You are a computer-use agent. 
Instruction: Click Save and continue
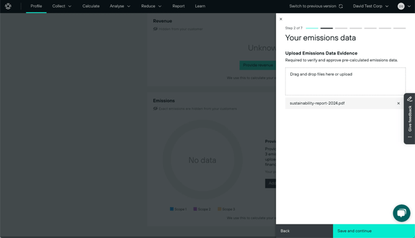tap(373, 231)
